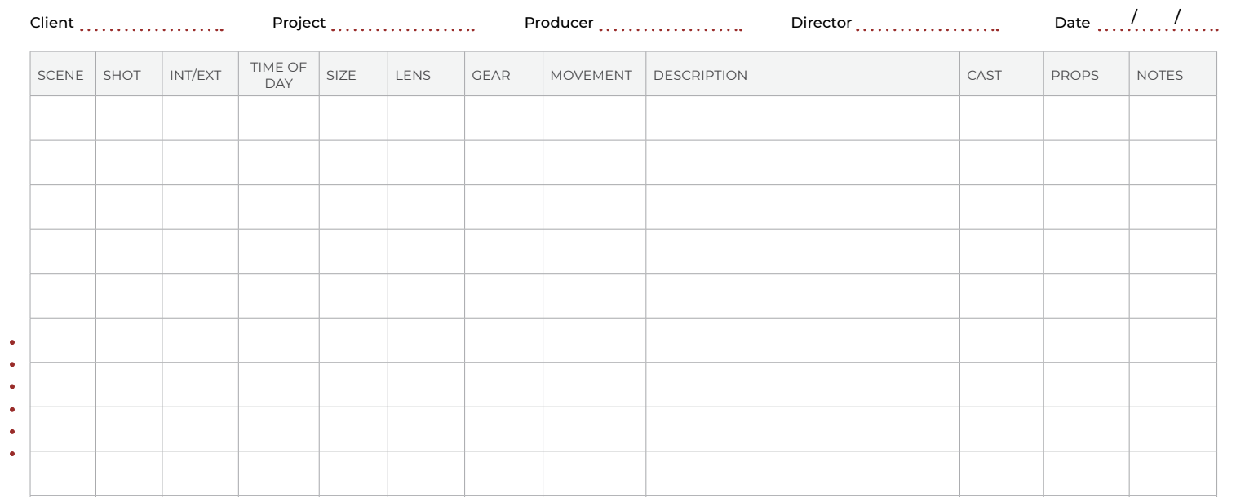Viewport: 1245px width, 497px height.
Task: Select the first row's DESCRIPTION cell
Action: (x=802, y=118)
